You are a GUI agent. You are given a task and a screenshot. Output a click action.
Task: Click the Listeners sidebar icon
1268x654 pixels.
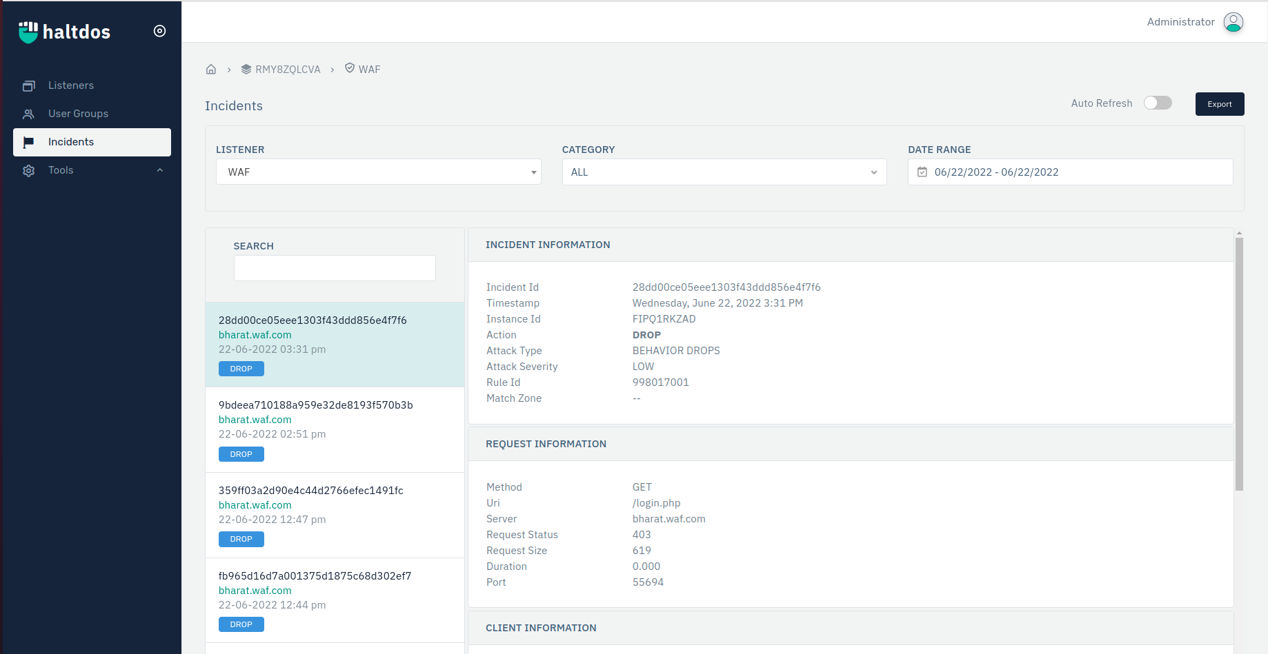click(x=28, y=86)
